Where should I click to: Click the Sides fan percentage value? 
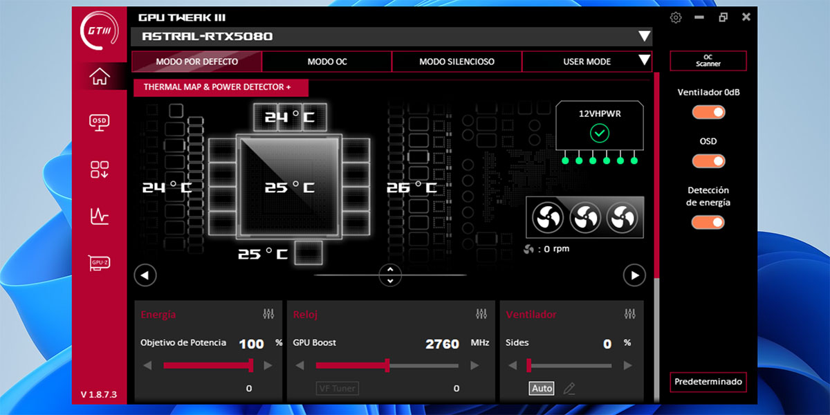[607, 344]
